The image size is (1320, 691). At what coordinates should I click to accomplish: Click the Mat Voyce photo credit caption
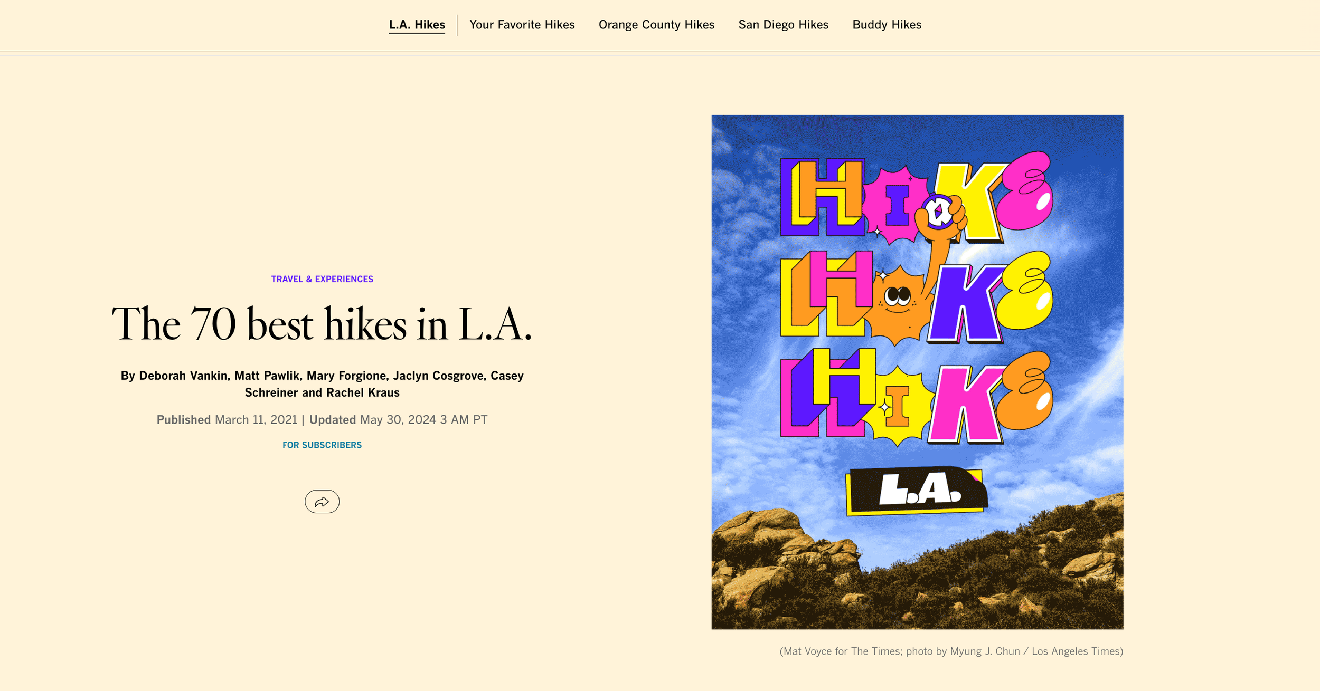pos(951,651)
